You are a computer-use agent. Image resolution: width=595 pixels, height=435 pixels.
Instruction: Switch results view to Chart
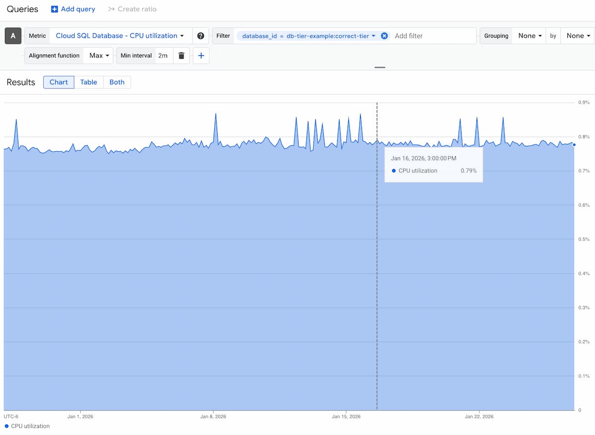pyautogui.click(x=59, y=82)
